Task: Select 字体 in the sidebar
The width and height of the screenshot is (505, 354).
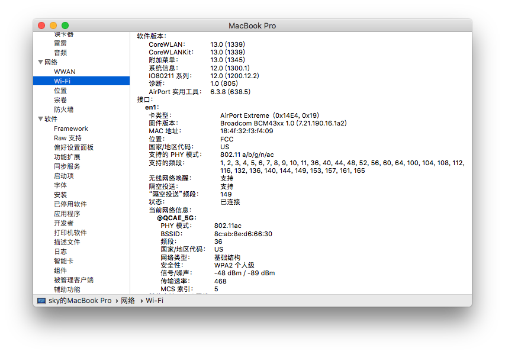Action: click(x=60, y=185)
